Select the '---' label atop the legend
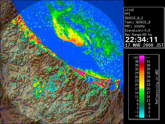This screenshot has width=165, height=124. [147, 57]
